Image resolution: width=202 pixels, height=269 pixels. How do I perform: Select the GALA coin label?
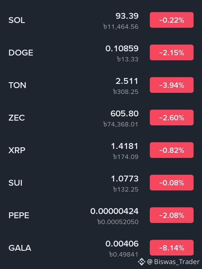pyautogui.click(x=20, y=248)
